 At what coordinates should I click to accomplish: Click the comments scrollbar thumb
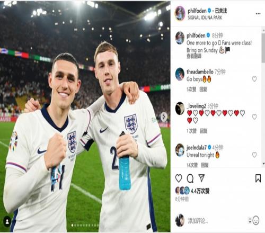(263, 48)
